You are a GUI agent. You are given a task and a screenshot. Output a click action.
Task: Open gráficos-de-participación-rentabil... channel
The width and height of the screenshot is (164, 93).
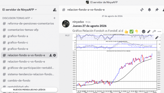point(29,68)
